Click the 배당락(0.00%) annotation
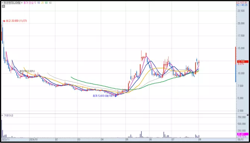 coord(27,71)
